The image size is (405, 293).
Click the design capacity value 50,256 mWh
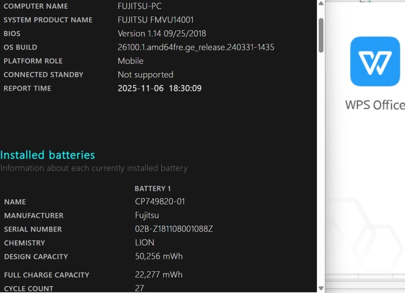click(x=159, y=256)
